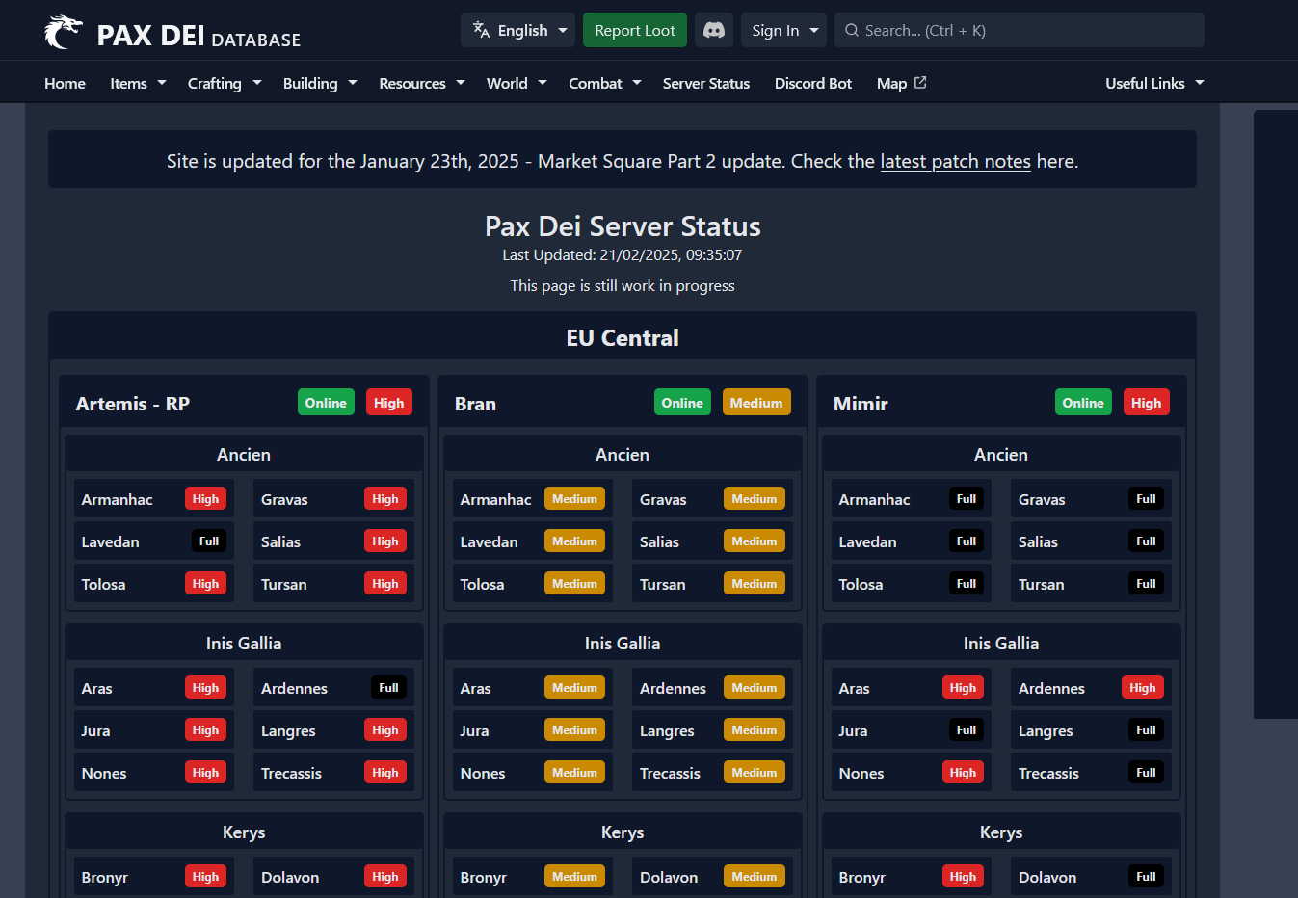Click Tolosa Medium badge under Bran

click(575, 584)
